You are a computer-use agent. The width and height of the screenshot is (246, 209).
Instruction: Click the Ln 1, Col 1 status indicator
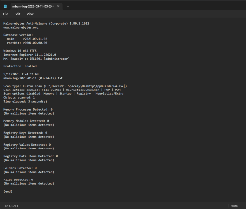coord(11,206)
